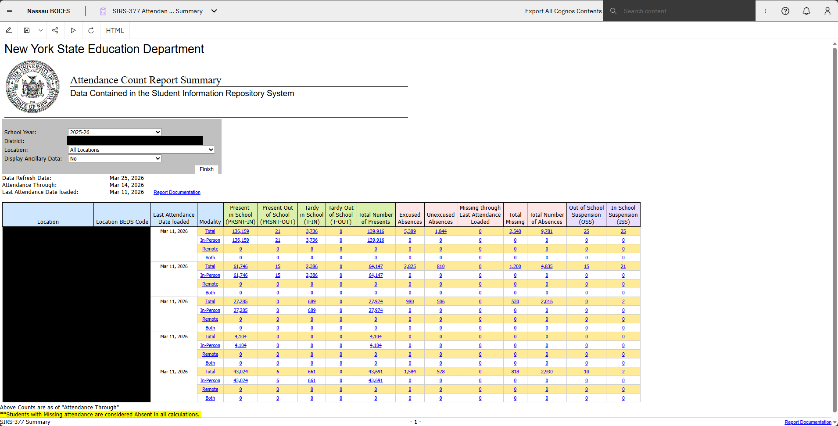Click the 139,916 Total Number of Presents Total
Screen dimensions: 838x426
point(376,231)
